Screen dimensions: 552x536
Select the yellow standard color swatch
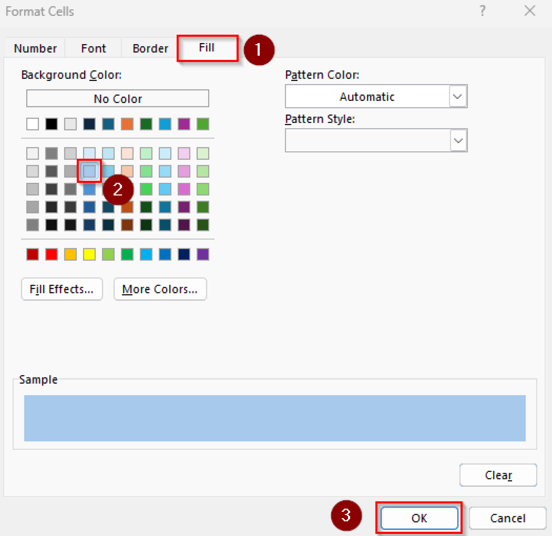pos(89,254)
